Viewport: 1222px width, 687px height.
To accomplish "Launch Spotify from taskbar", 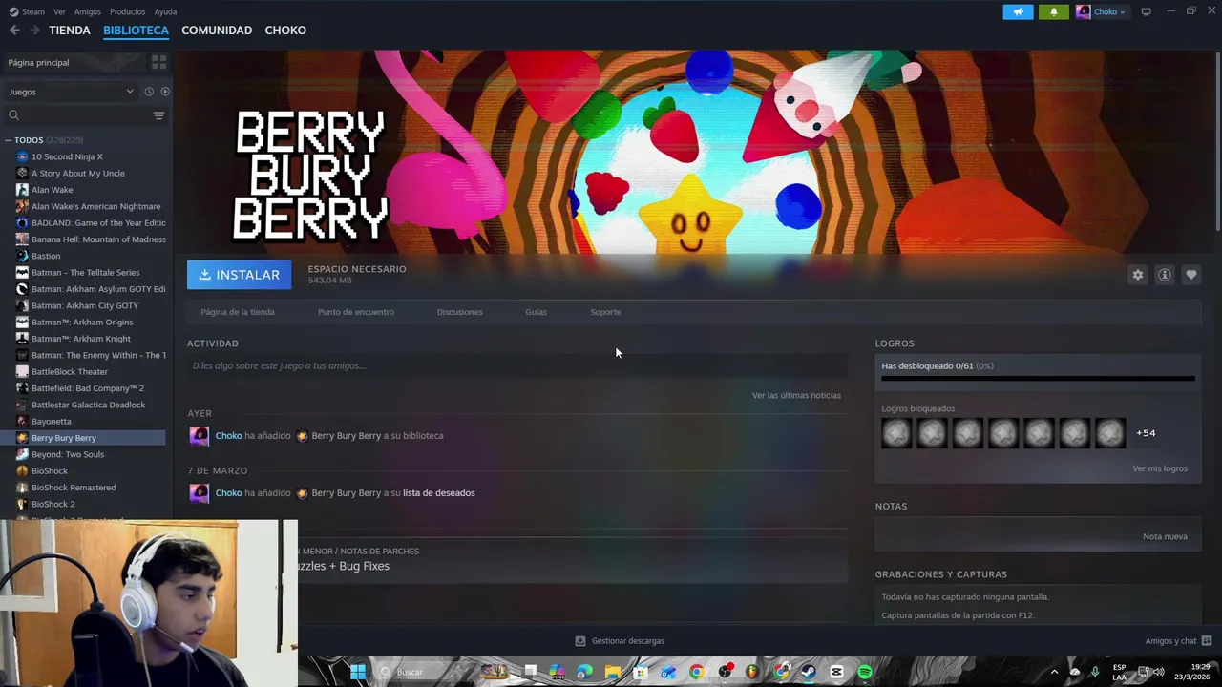I will pos(865,672).
